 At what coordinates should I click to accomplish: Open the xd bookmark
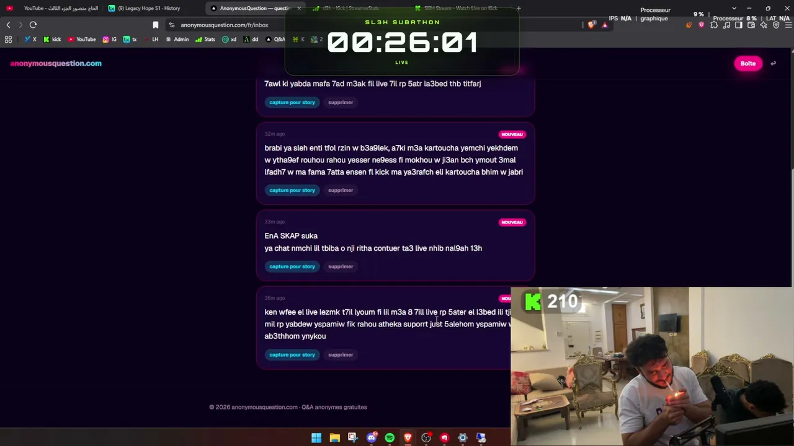230,39
